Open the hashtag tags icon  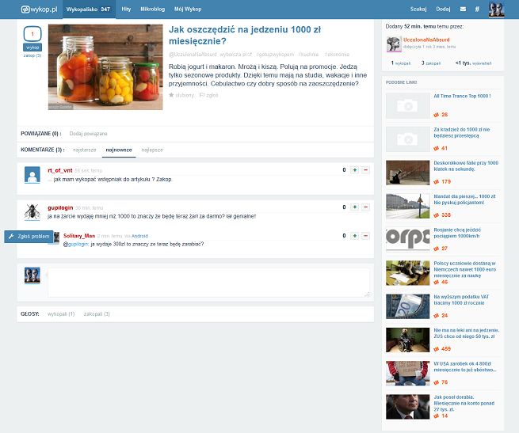(x=477, y=9)
